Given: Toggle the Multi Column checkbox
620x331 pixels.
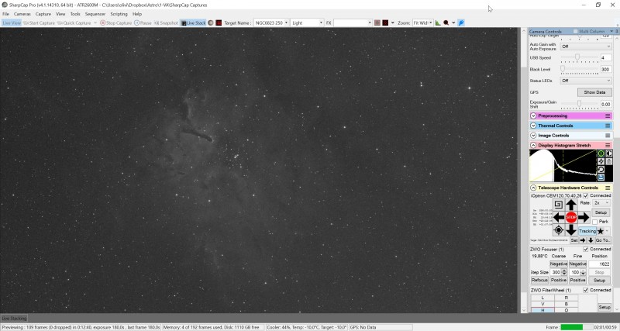Looking at the screenshot, I should click(x=575, y=31).
